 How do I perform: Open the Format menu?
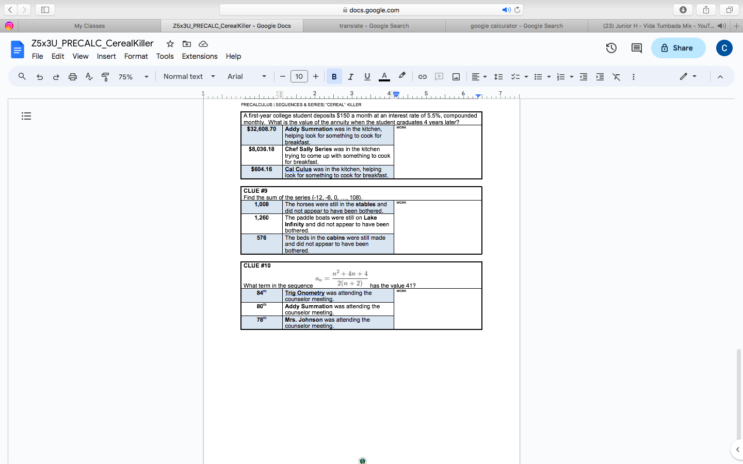(136, 56)
